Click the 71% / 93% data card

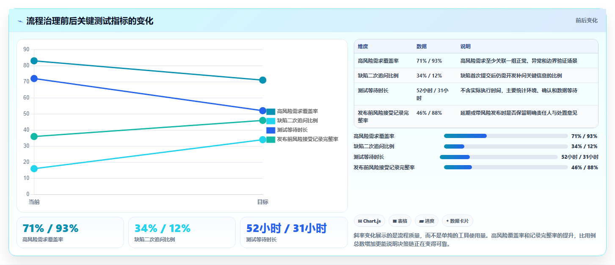click(x=70, y=232)
